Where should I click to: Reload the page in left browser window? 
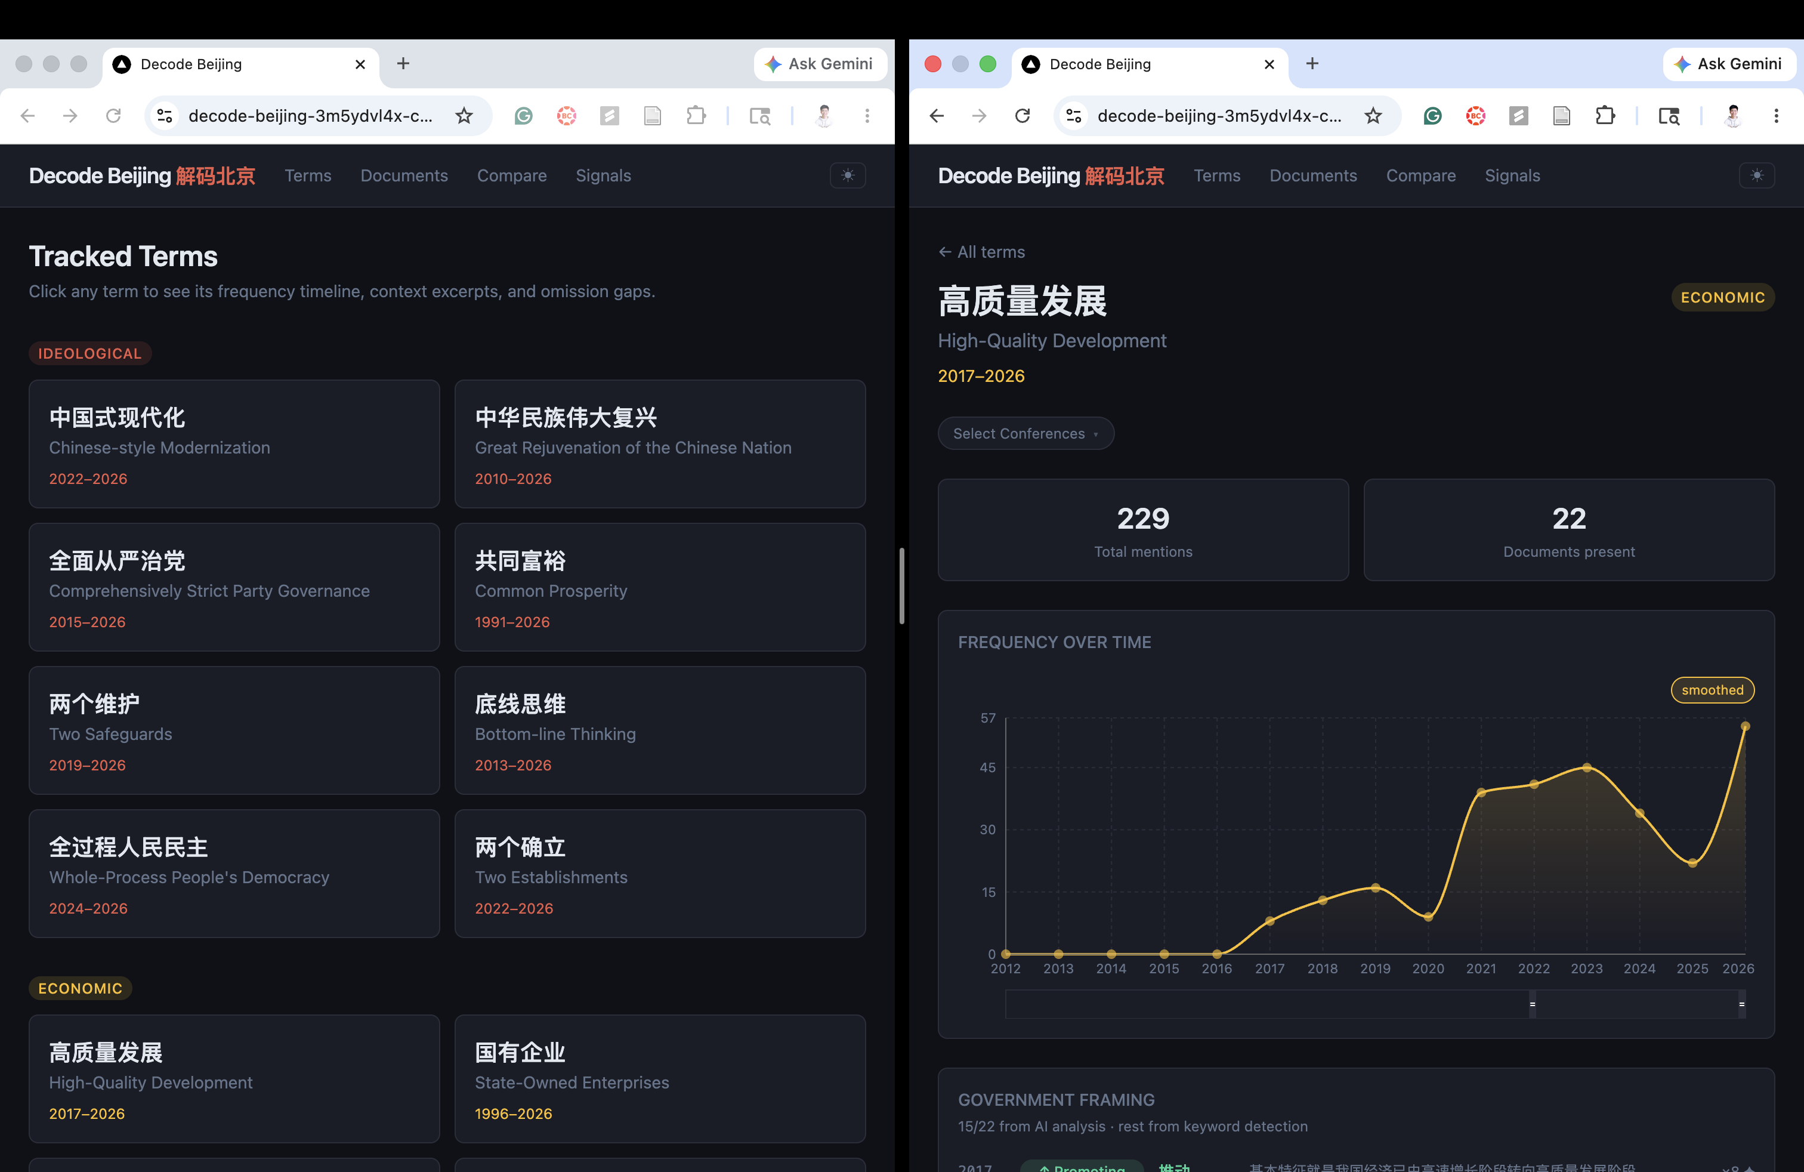[114, 115]
